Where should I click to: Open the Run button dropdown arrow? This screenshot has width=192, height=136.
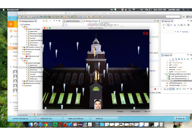coord(47,17)
